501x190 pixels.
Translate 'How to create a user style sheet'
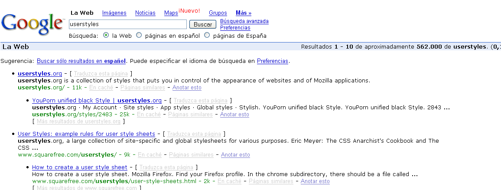click(166, 167)
